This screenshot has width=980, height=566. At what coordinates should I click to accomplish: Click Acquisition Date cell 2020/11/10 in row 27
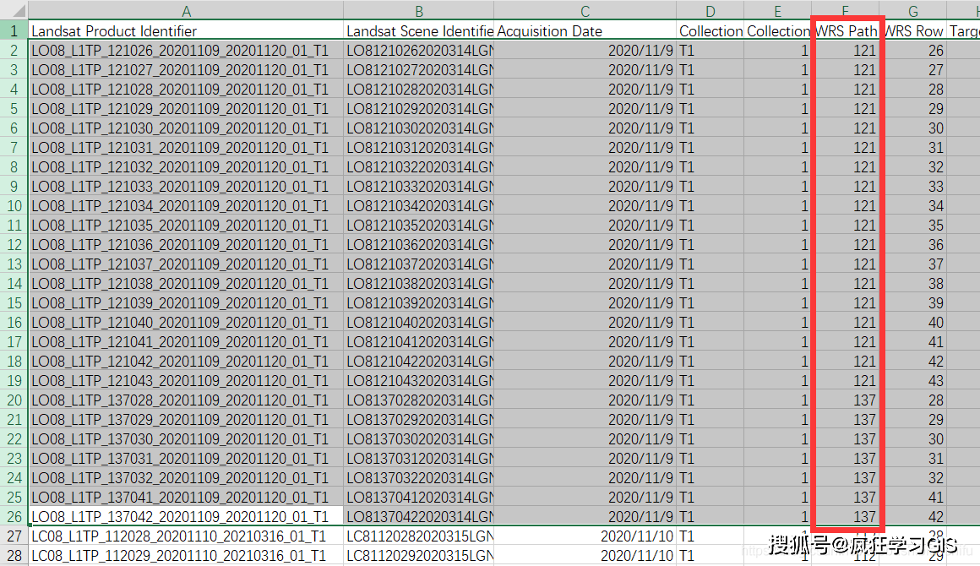coord(585,536)
